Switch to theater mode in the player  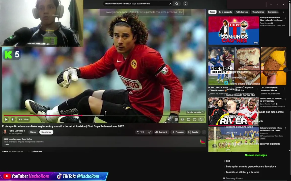pos(189,119)
